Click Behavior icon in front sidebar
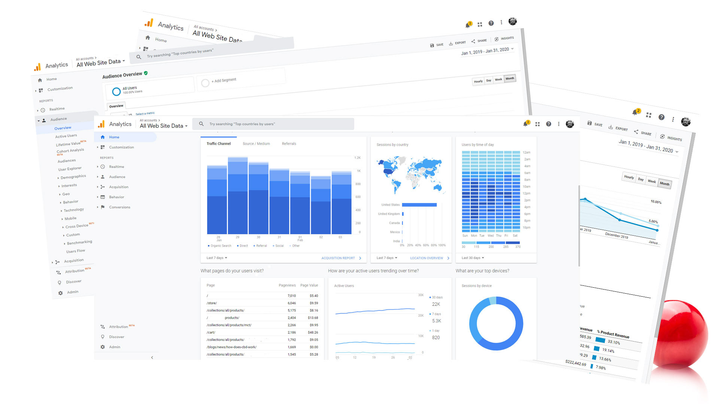The width and height of the screenshot is (719, 404). pyautogui.click(x=103, y=197)
